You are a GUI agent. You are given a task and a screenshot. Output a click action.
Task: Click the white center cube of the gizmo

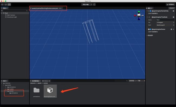pyautogui.click(x=139, y=15)
